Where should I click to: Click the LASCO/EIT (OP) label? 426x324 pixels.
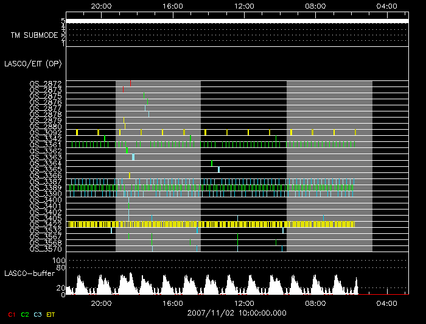(x=33, y=64)
